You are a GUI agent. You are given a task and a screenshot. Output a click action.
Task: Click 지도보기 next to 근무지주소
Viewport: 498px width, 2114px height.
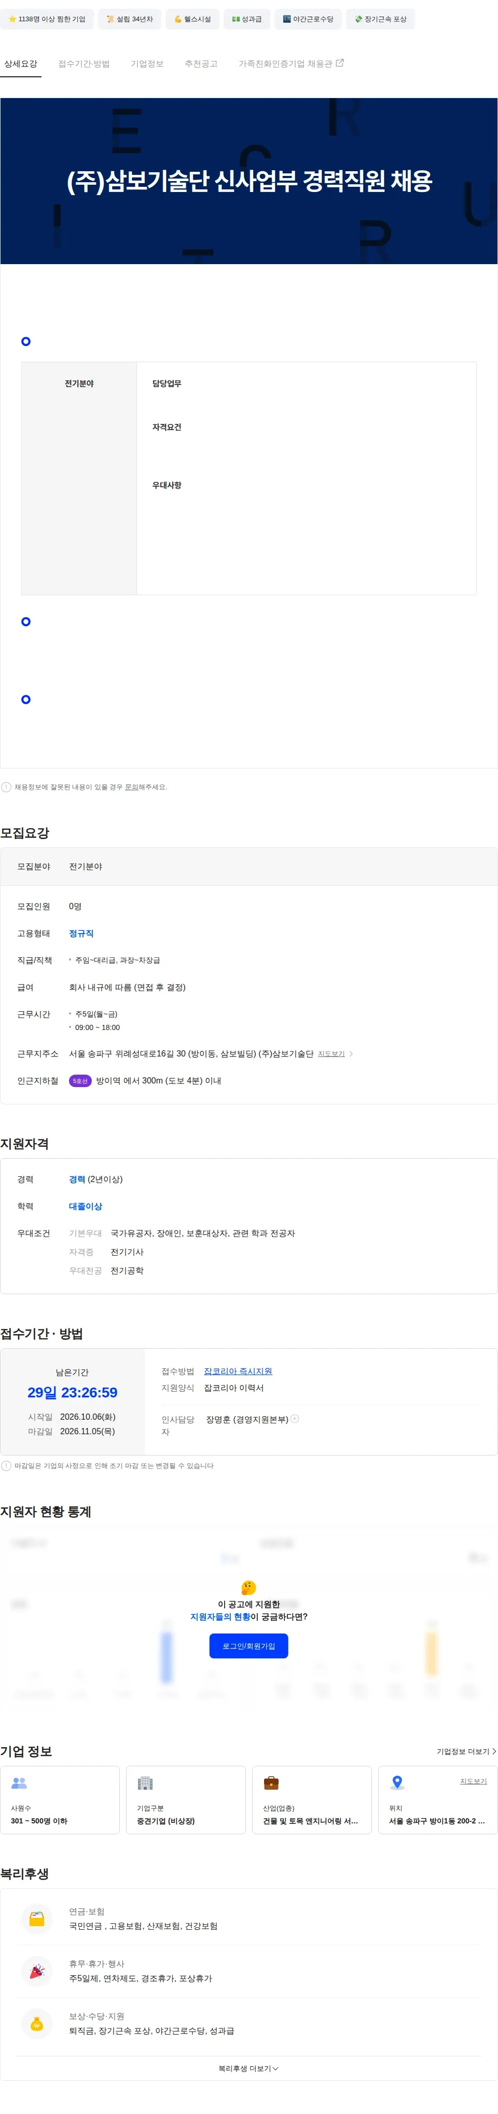tap(331, 1054)
